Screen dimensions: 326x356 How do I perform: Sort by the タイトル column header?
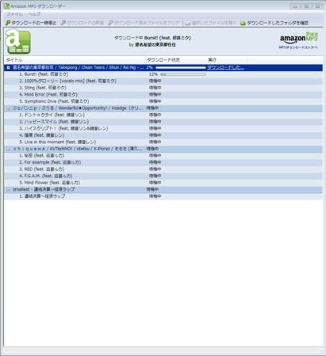pyautogui.click(x=74, y=60)
